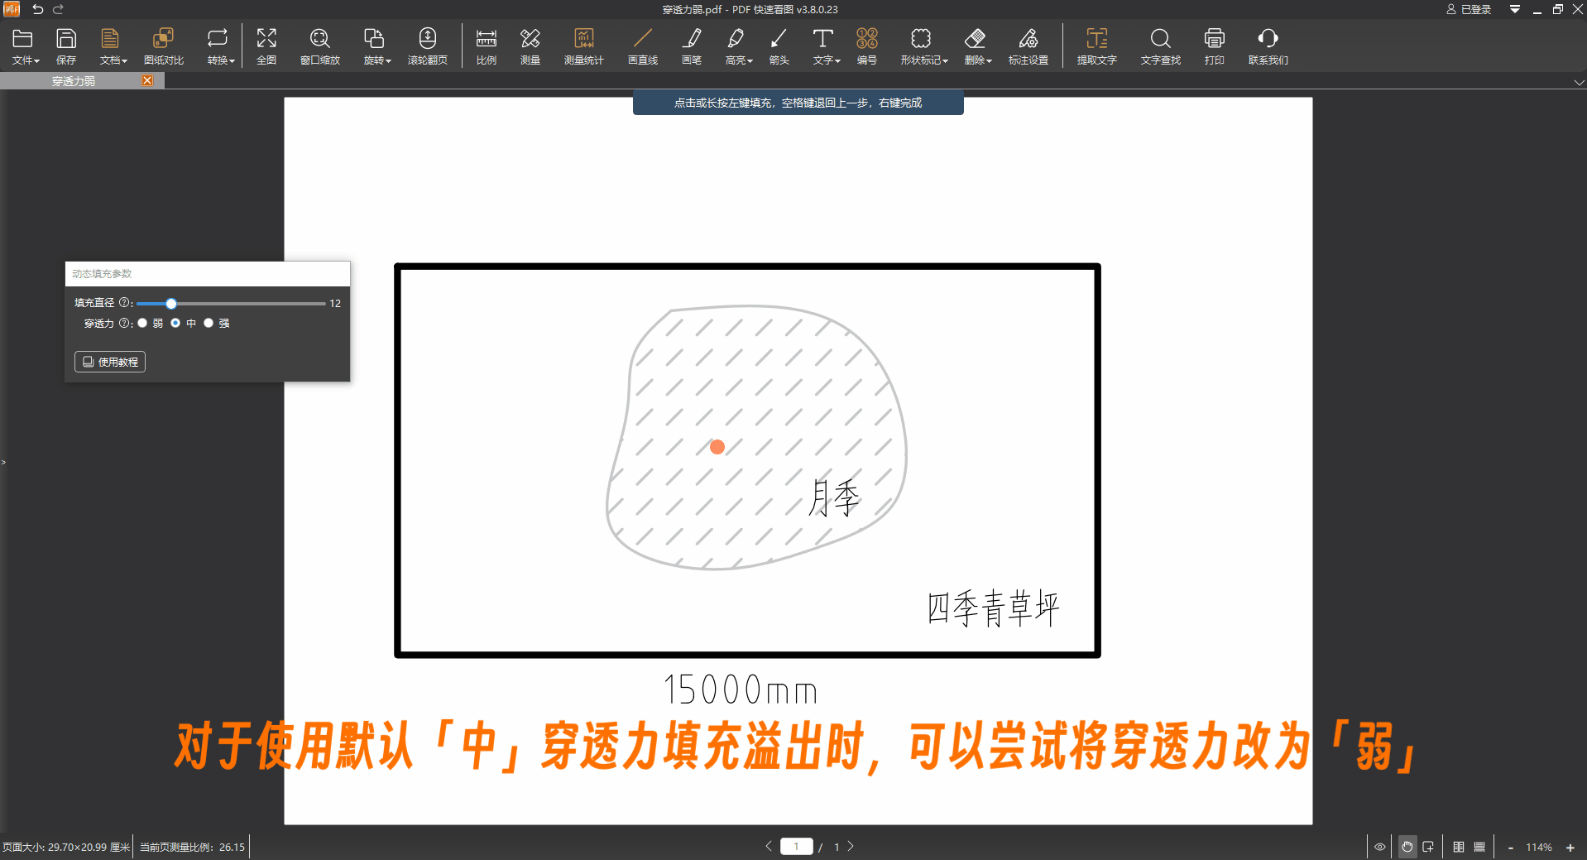
Task: Click the zoom in plus button
Action: click(1570, 848)
